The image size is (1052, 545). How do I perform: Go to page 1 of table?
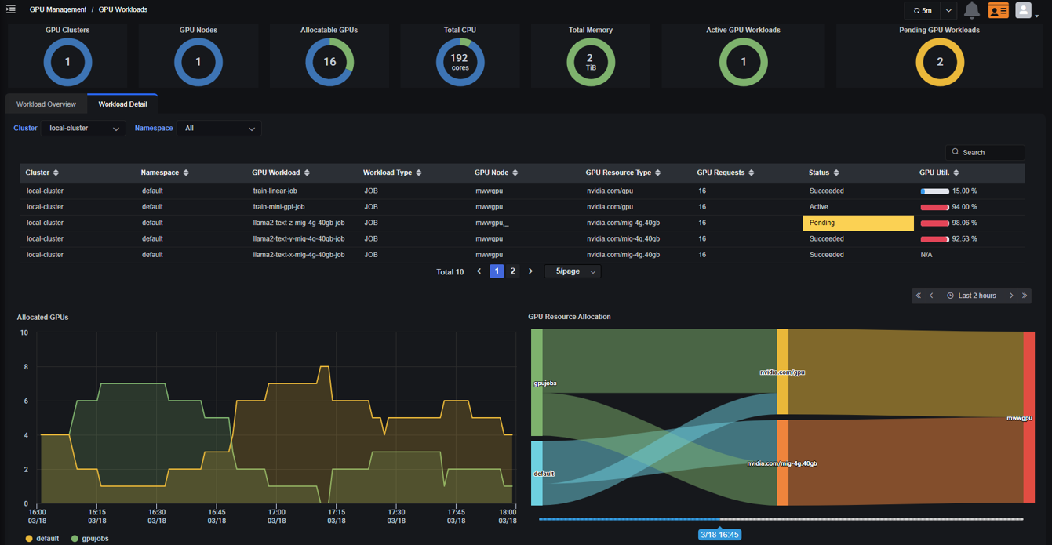click(x=497, y=271)
